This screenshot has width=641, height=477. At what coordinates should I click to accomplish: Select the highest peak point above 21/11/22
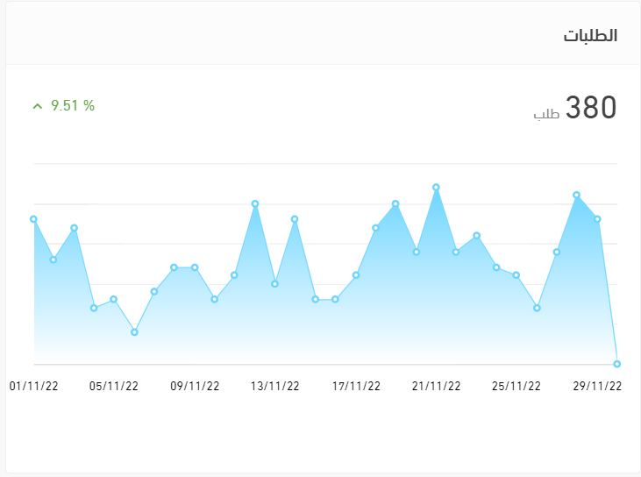pyautogui.click(x=436, y=187)
